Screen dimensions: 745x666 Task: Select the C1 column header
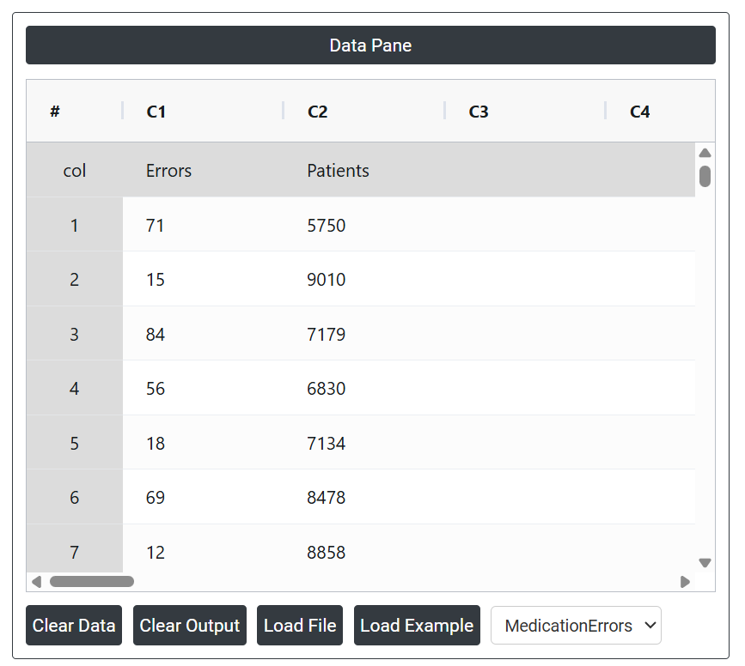pos(156,112)
